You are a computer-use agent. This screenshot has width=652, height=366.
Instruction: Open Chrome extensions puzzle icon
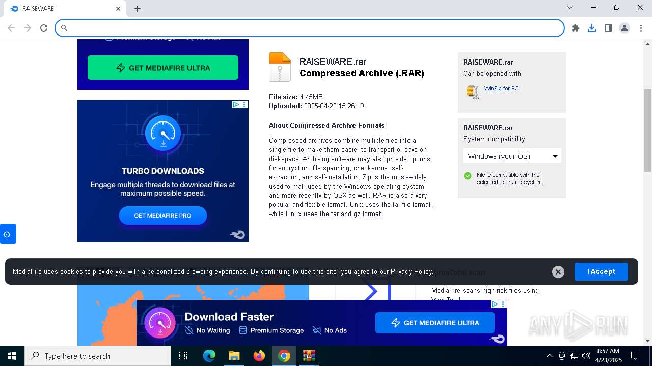[576, 28]
